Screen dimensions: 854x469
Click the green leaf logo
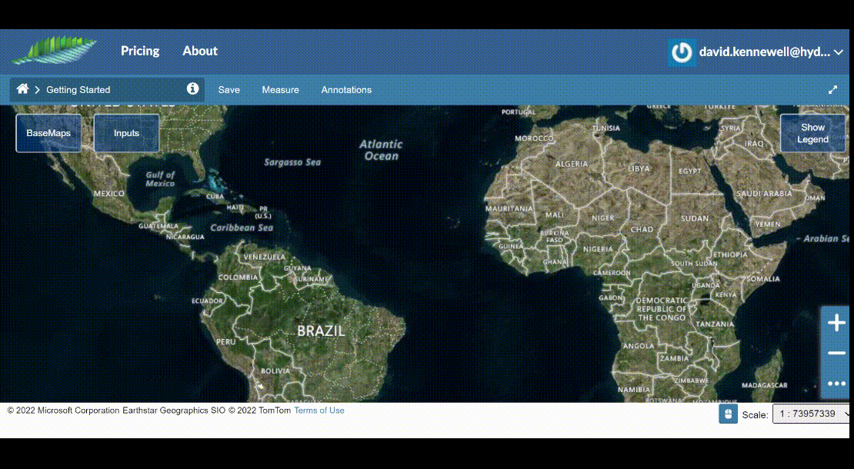point(54,51)
